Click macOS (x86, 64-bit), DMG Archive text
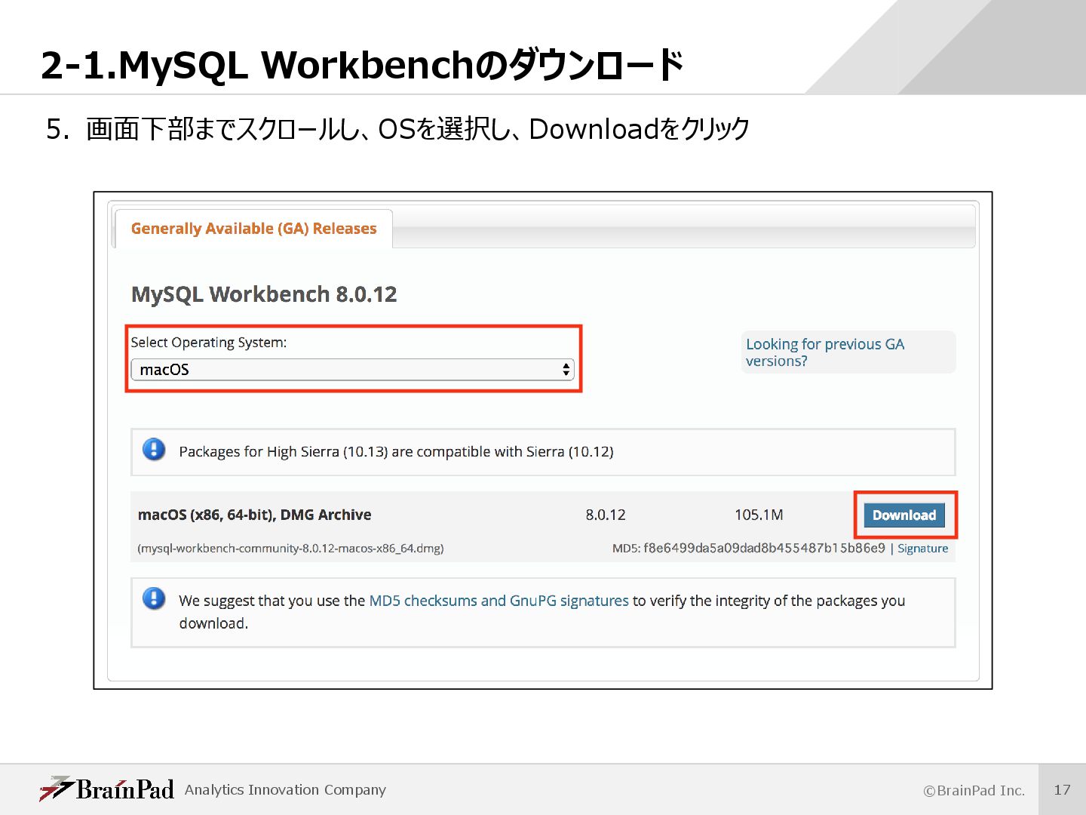This screenshot has height=815, width=1086. tap(254, 515)
